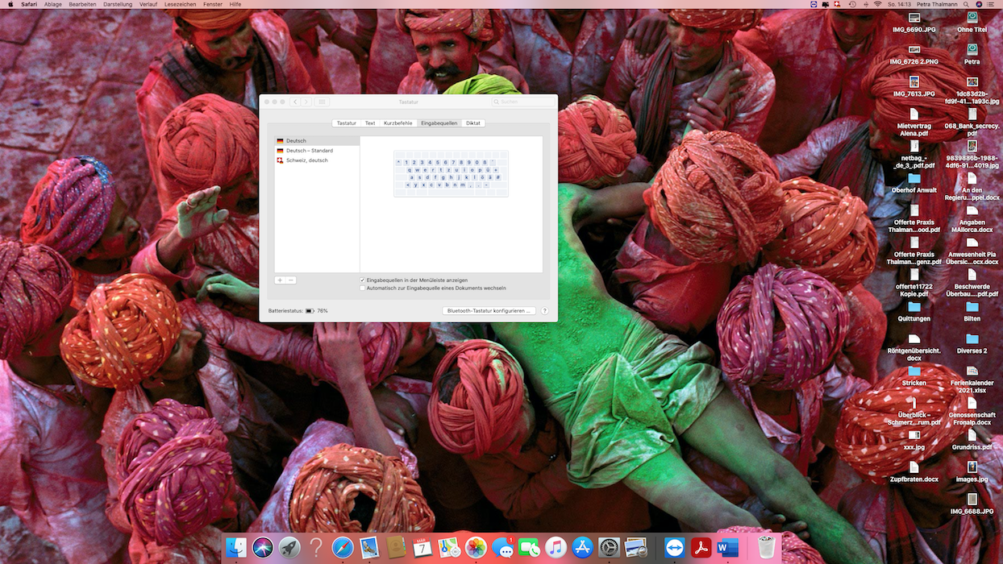Select 'Schweiz, deutsch' input source
1003x564 pixels.
click(306, 160)
